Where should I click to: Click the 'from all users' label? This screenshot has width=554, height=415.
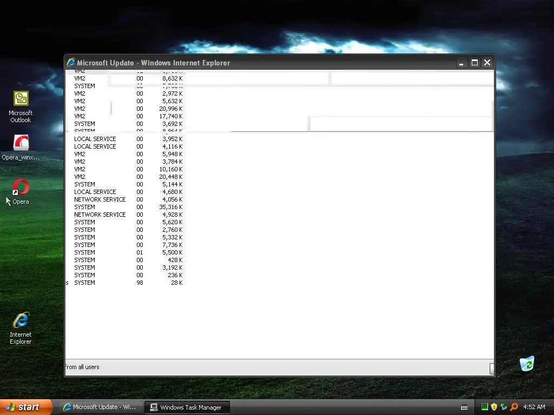[82, 367]
